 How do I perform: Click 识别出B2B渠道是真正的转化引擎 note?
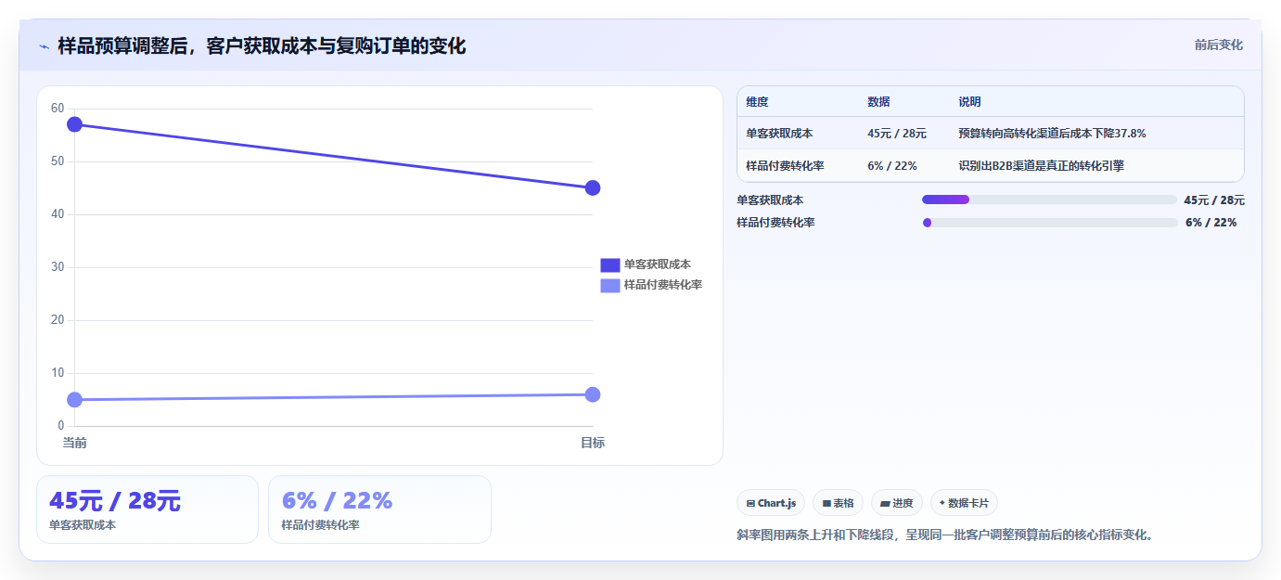pyautogui.click(x=1041, y=166)
